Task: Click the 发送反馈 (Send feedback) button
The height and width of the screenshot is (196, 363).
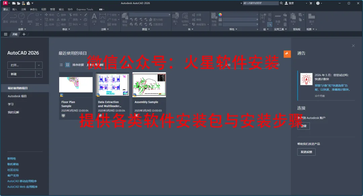Action: pyautogui.click(x=306, y=152)
